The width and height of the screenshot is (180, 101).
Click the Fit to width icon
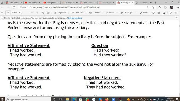coord(48,13)
